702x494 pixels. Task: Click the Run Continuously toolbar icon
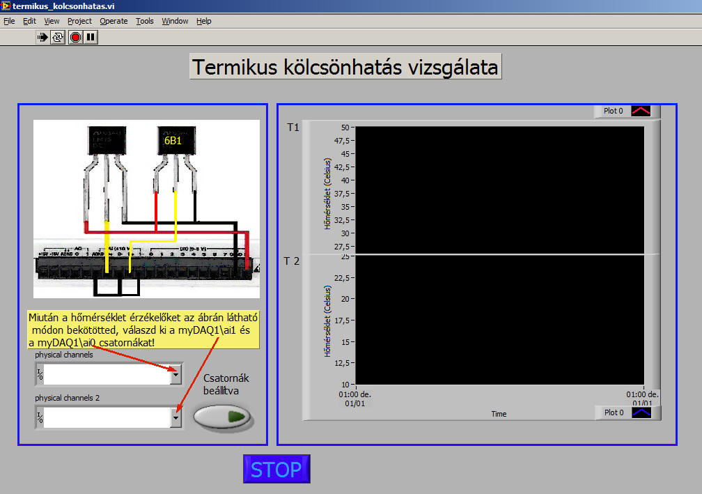point(58,37)
